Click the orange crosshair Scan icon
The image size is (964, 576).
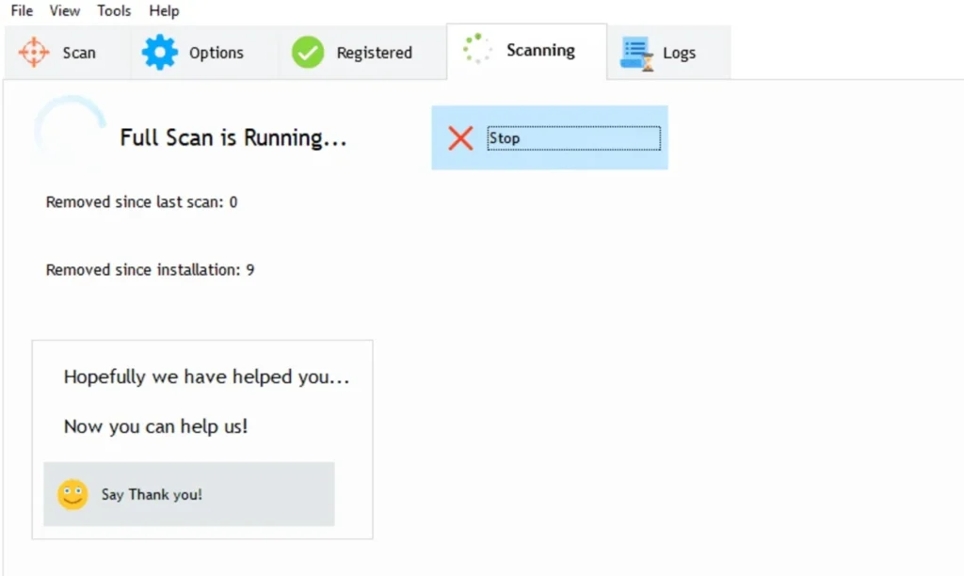coord(34,53)
